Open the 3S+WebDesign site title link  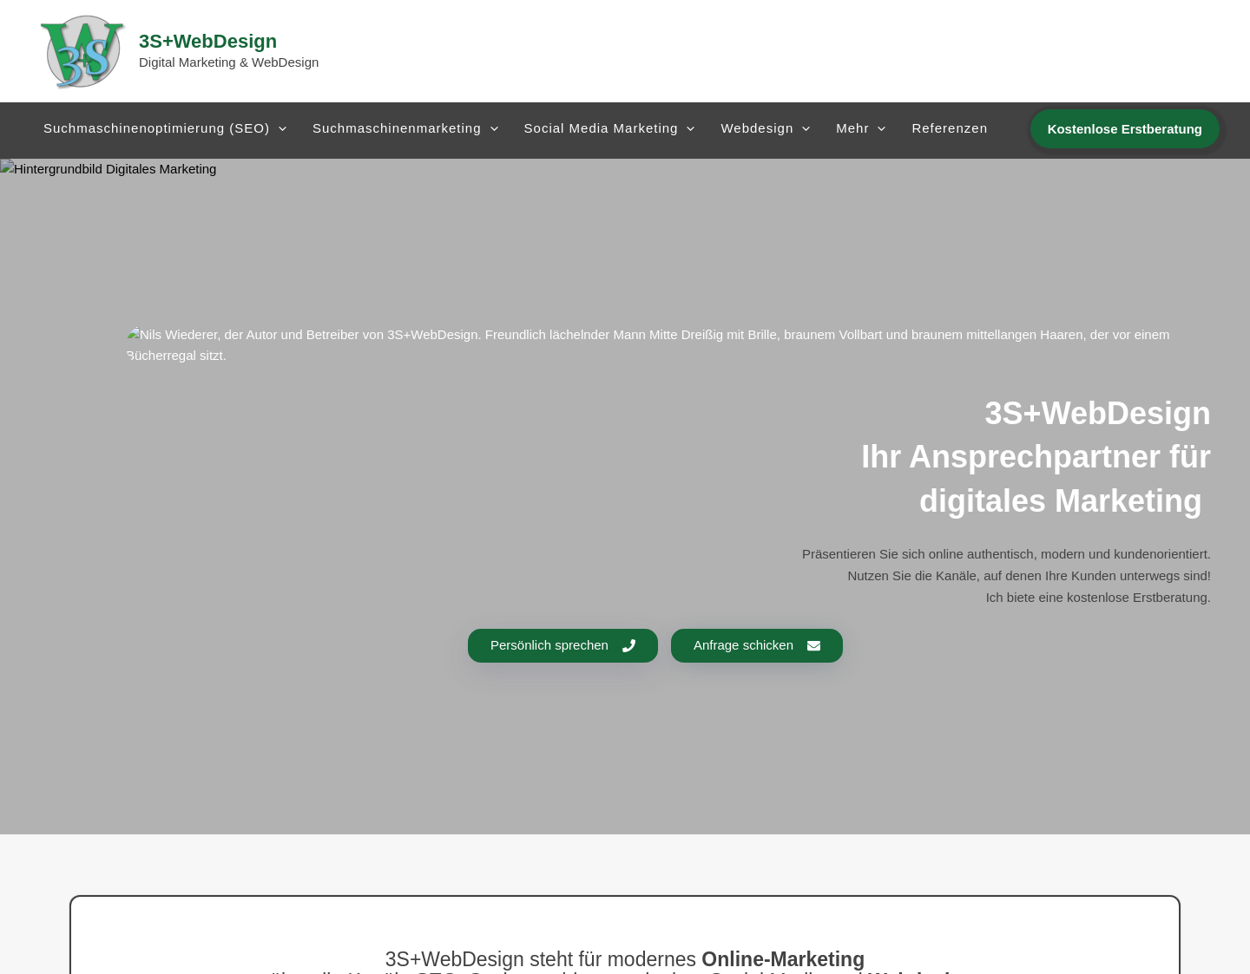coord(207,41)
